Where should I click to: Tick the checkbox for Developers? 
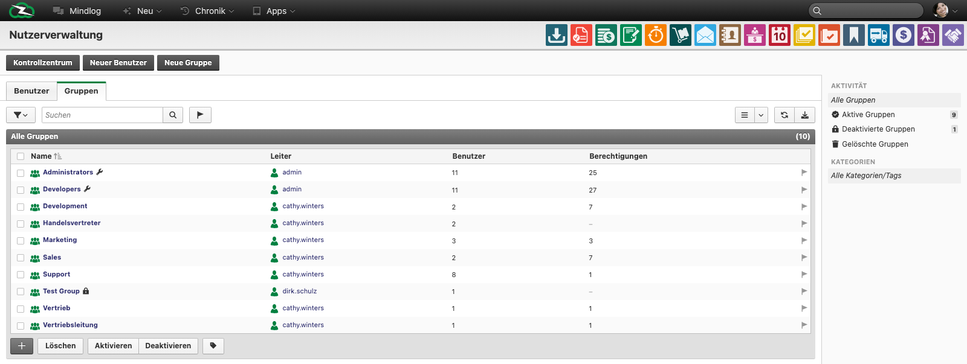pyautogui.click(x=21, y=190)
